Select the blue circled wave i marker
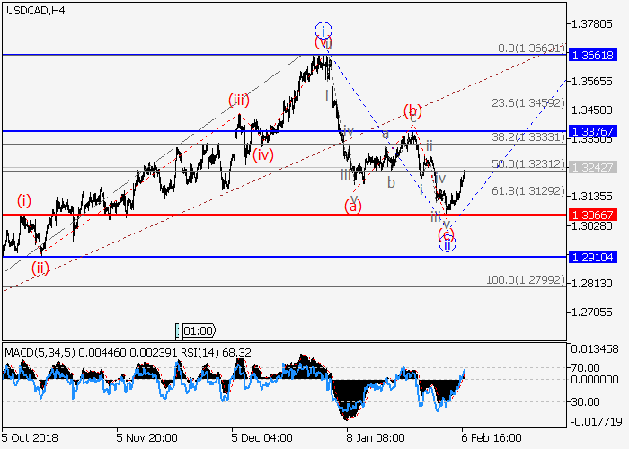 pyautogui.click(x=323, y=29)
